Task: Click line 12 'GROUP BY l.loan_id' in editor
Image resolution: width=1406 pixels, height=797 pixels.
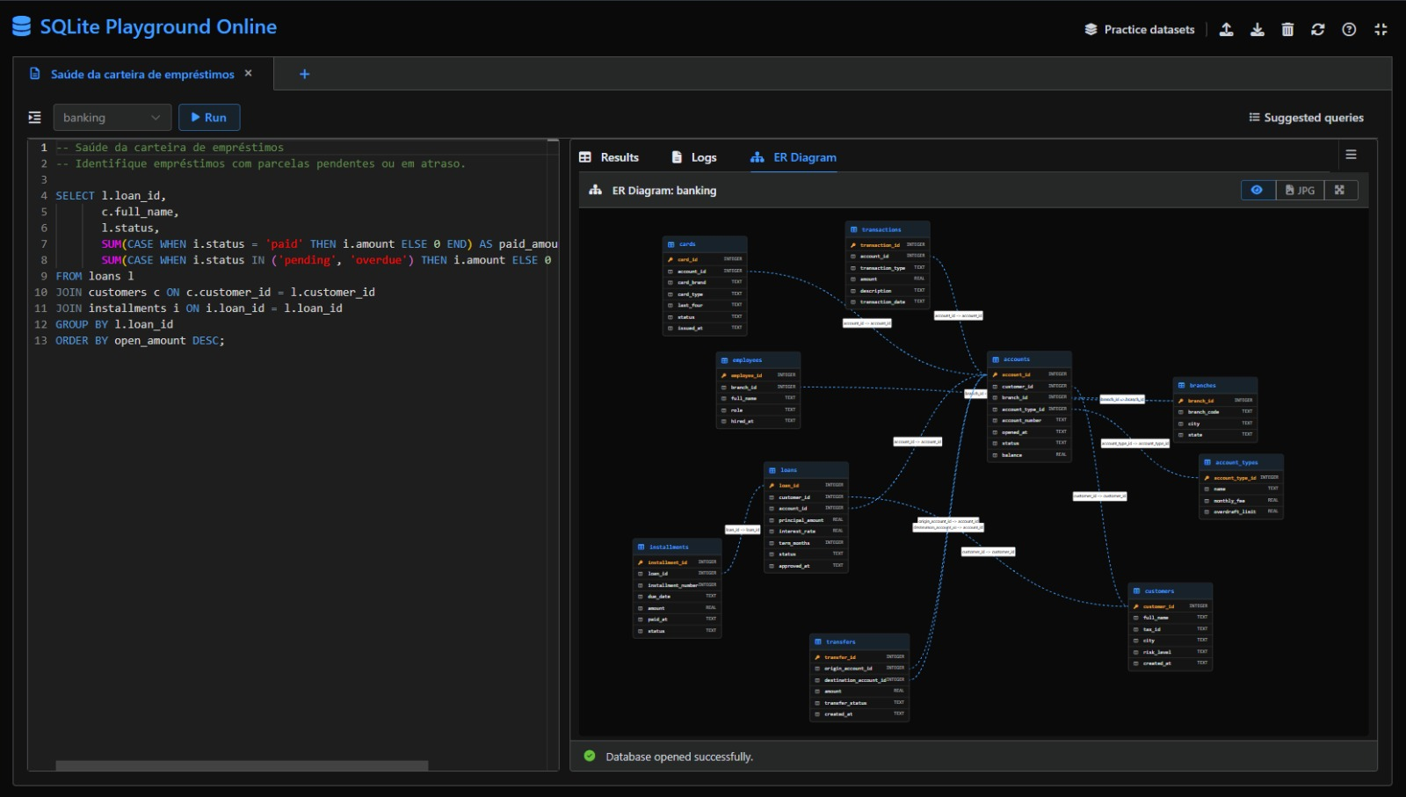Action: (x=114, y=324)
